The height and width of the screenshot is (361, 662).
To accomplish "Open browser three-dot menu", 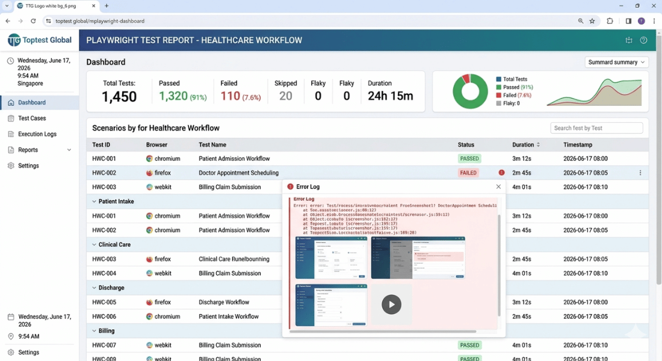I will [x=654, y=20].
